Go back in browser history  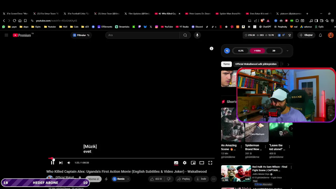click(x=4, y=20)
